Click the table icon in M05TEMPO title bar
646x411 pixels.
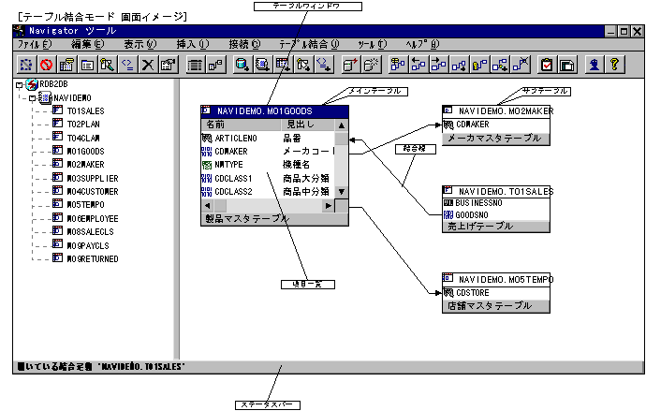click(448, 279)
